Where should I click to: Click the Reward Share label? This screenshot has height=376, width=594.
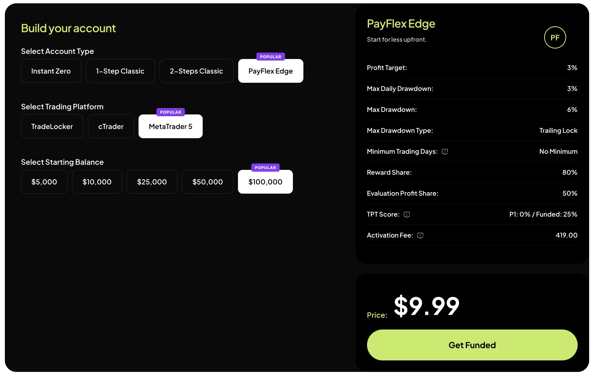(389, 172)
